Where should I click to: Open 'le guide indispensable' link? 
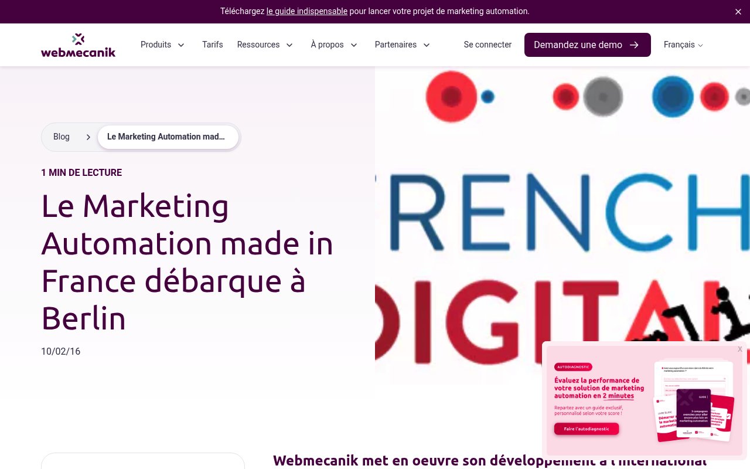click(307, 11)
